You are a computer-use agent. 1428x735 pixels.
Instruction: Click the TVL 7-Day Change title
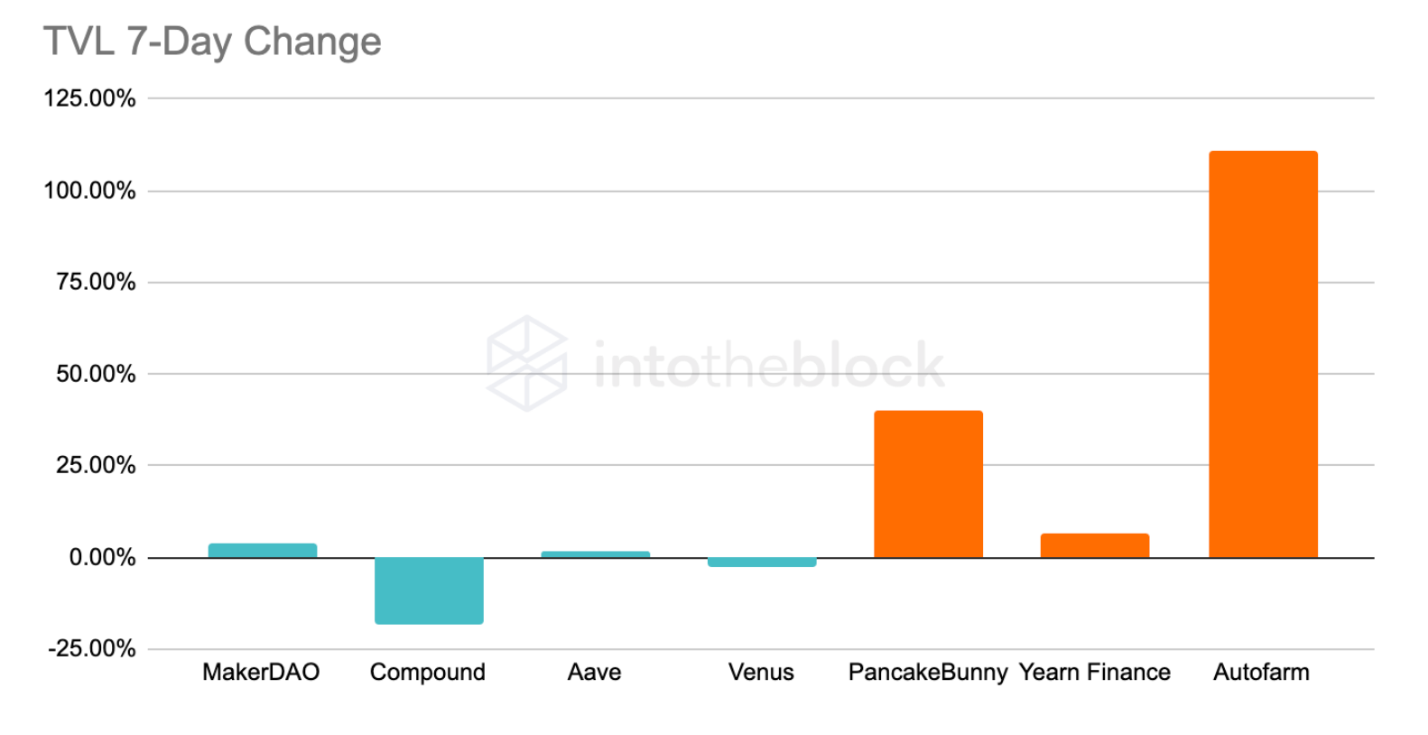(213, 42)
